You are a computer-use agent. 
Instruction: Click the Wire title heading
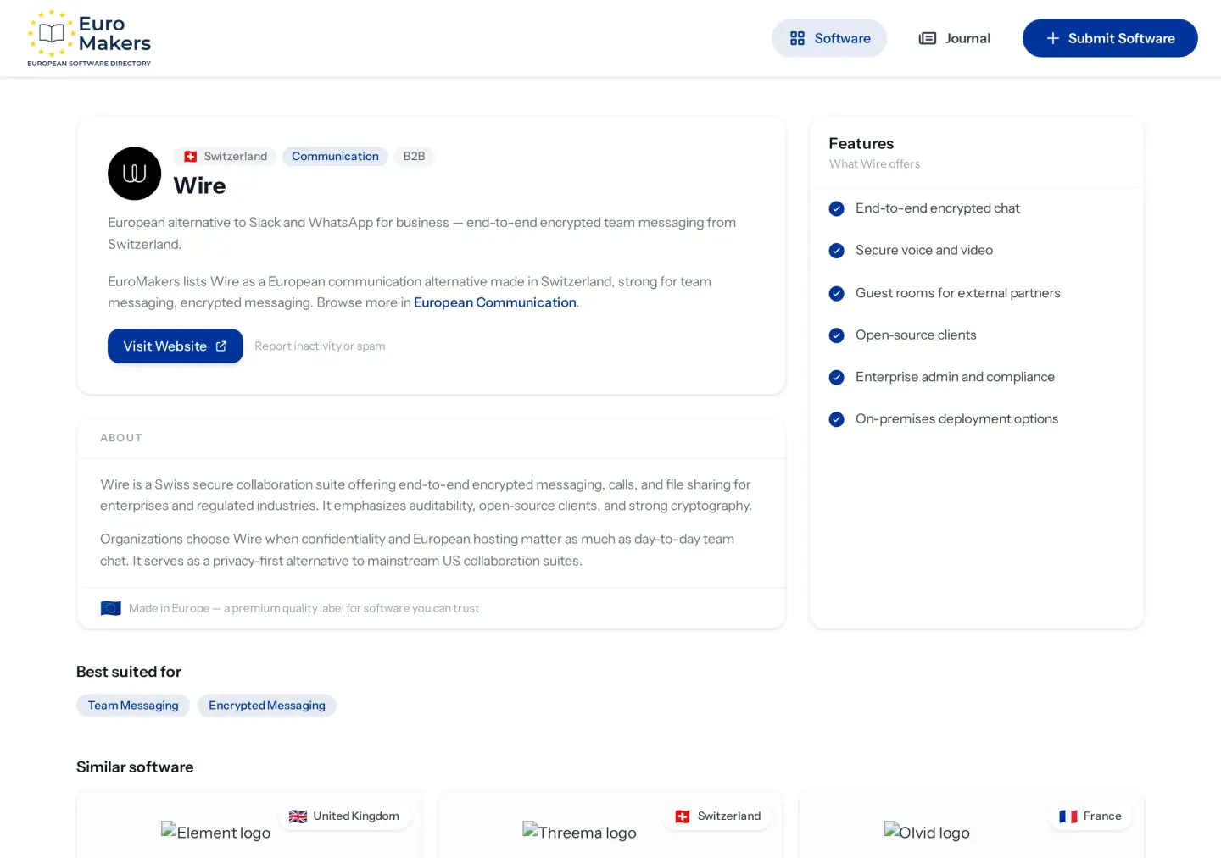tap(199, 185)
